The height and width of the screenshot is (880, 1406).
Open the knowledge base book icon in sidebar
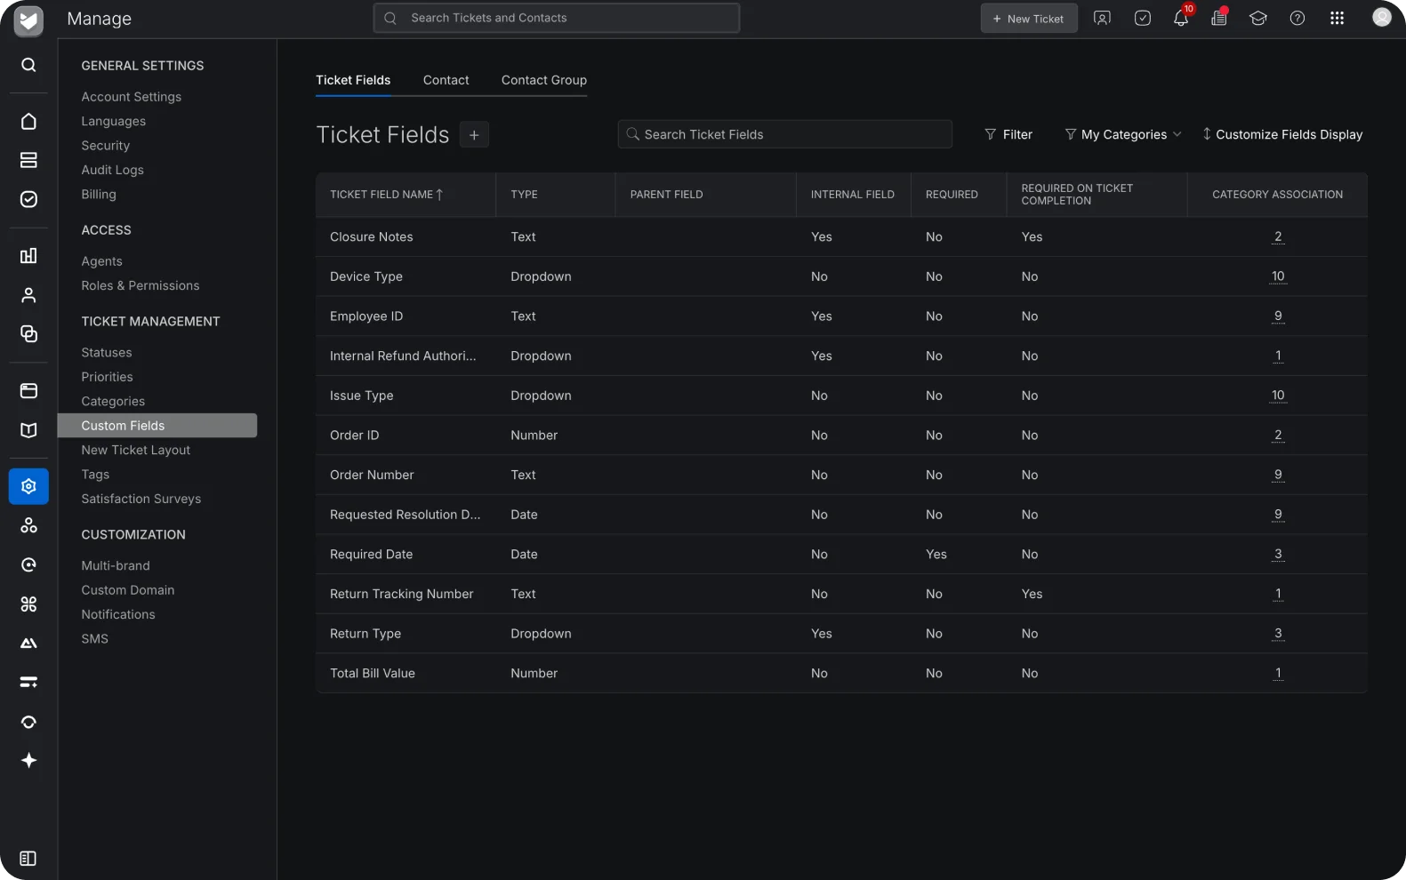(28, 430)
